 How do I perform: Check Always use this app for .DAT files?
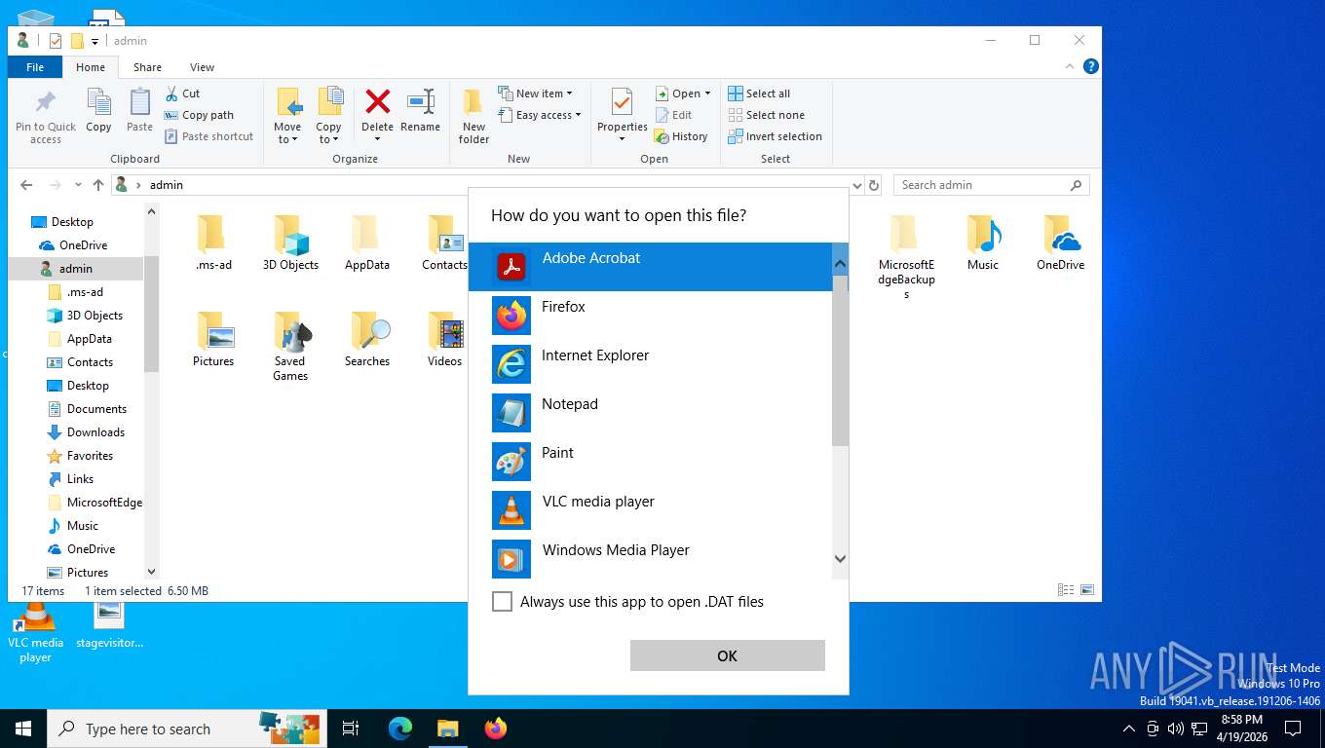[x=502, y=602]
